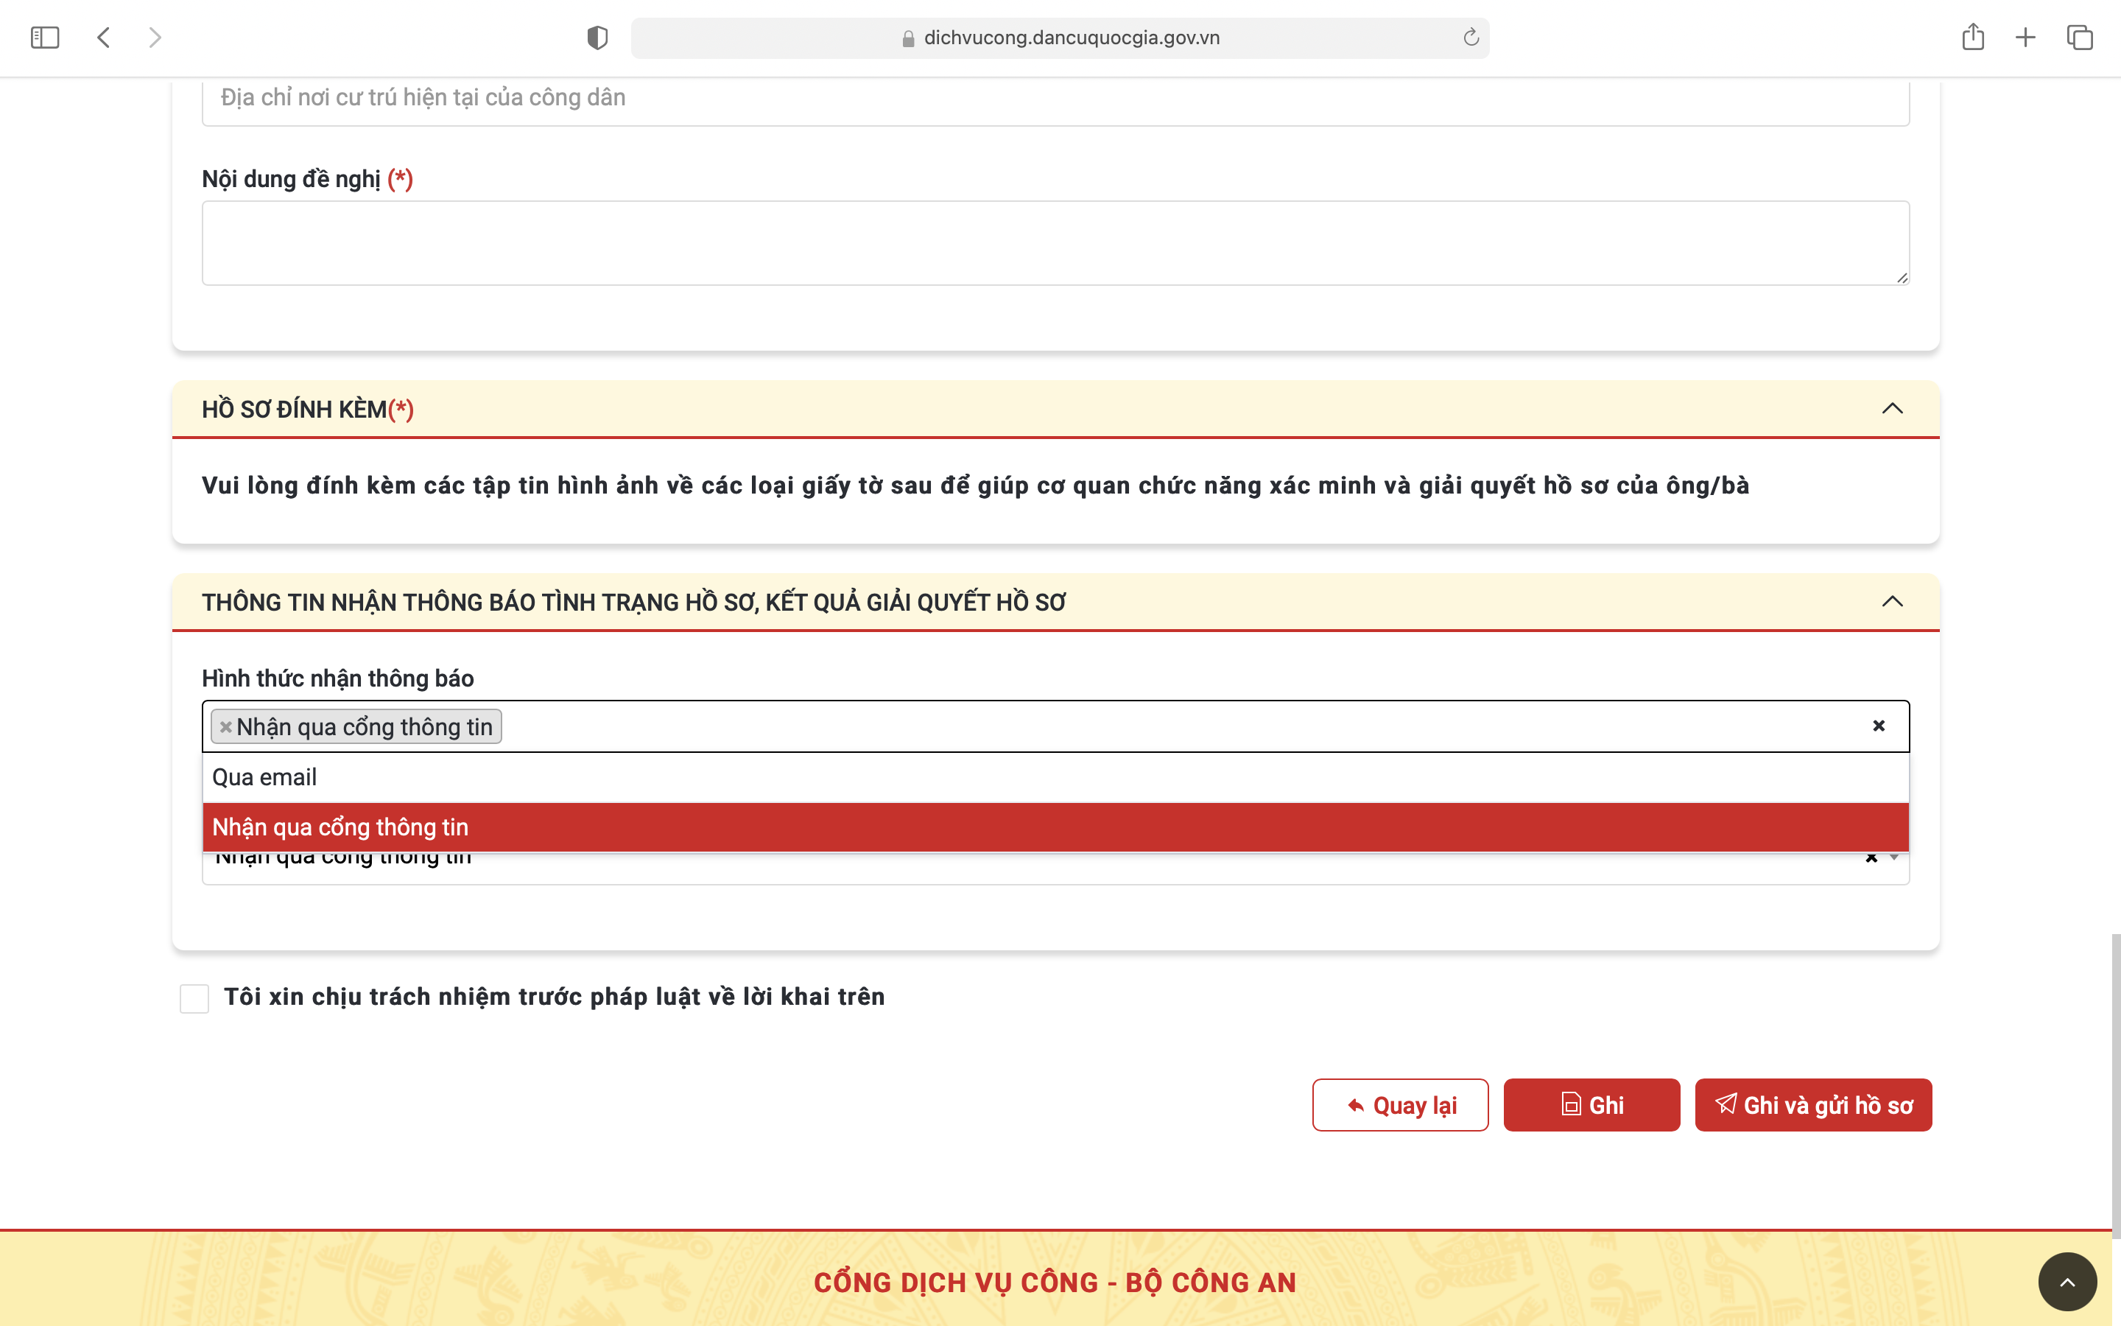
Task: Clear all selections in notification dropdown
Action: point(1878,726)
